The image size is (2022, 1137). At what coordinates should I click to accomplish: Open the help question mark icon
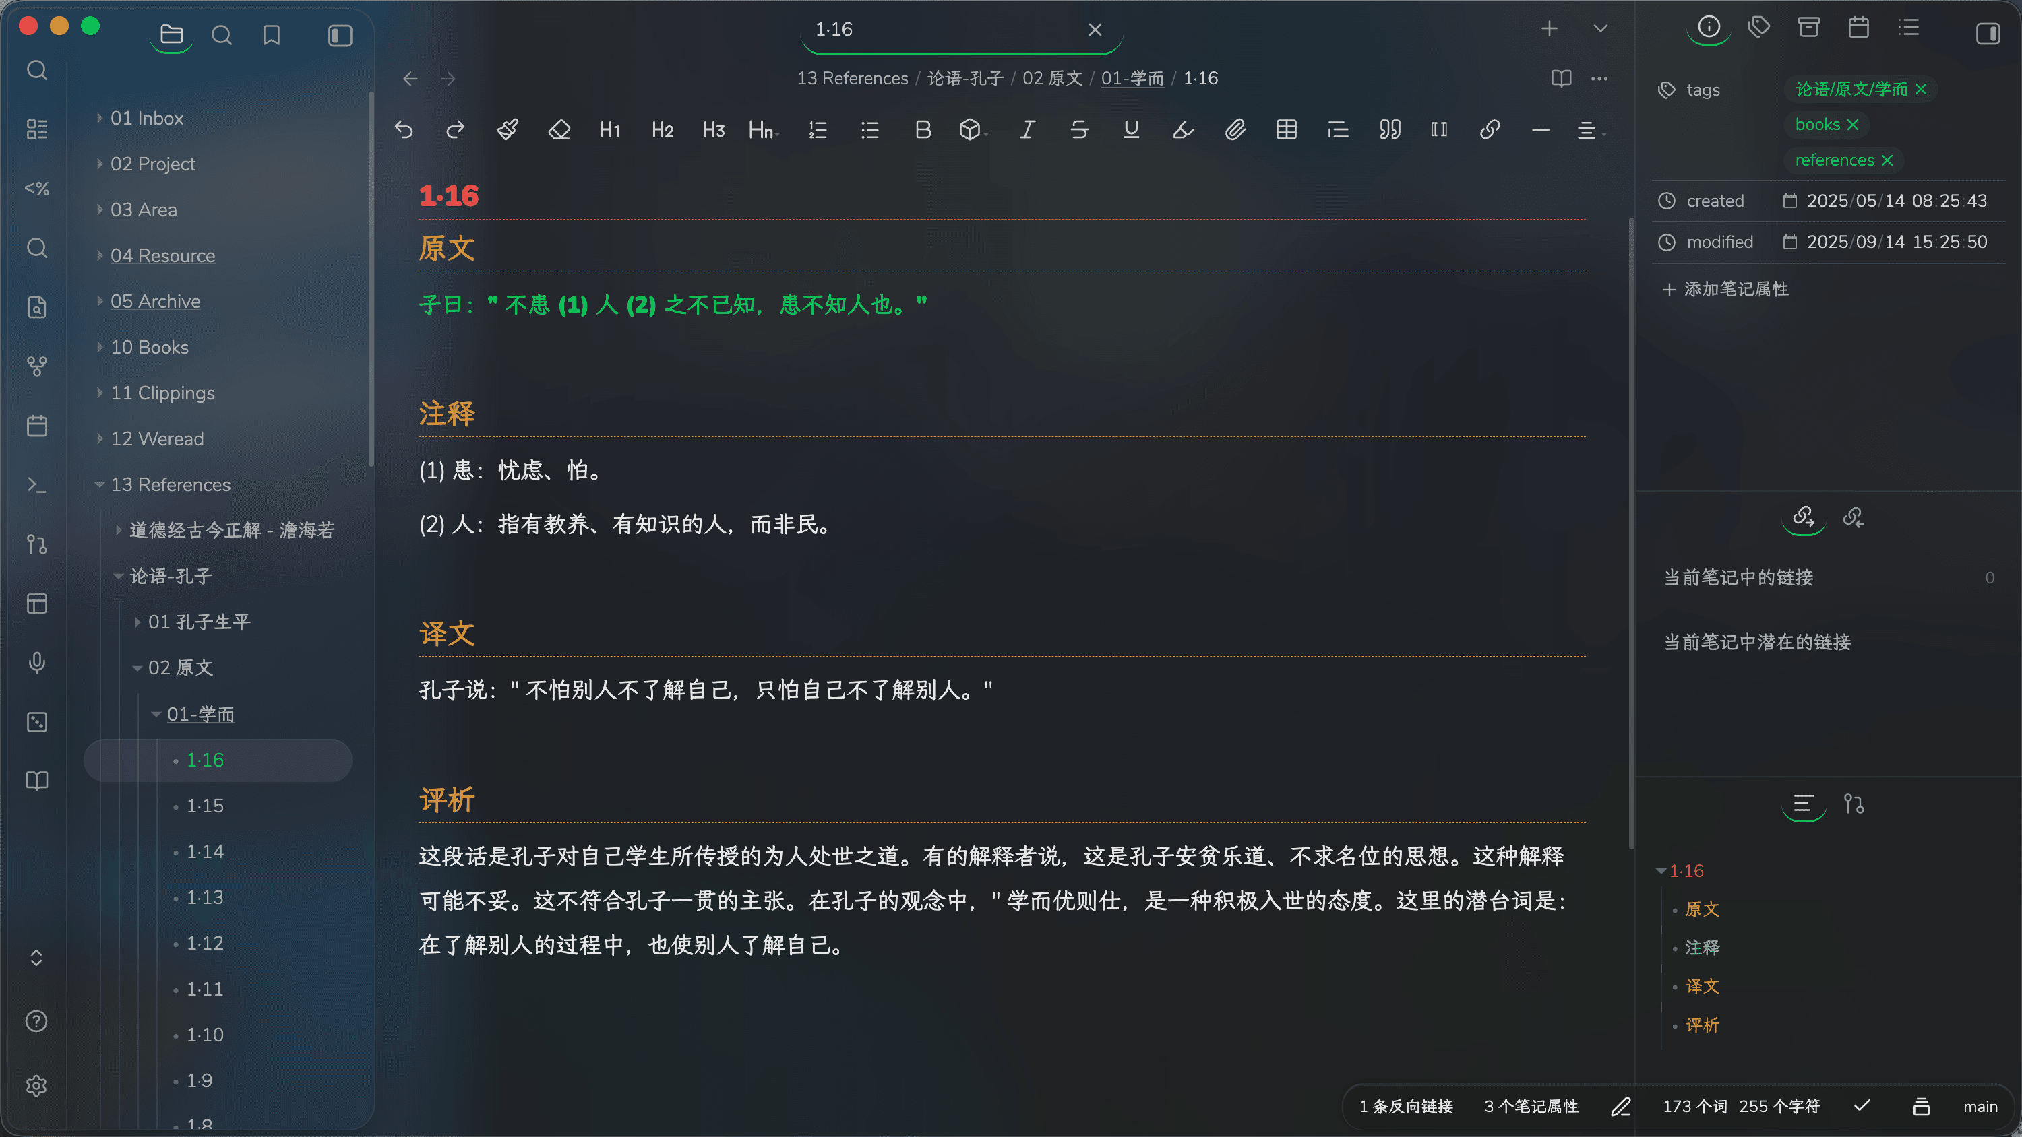[37, 1022]
